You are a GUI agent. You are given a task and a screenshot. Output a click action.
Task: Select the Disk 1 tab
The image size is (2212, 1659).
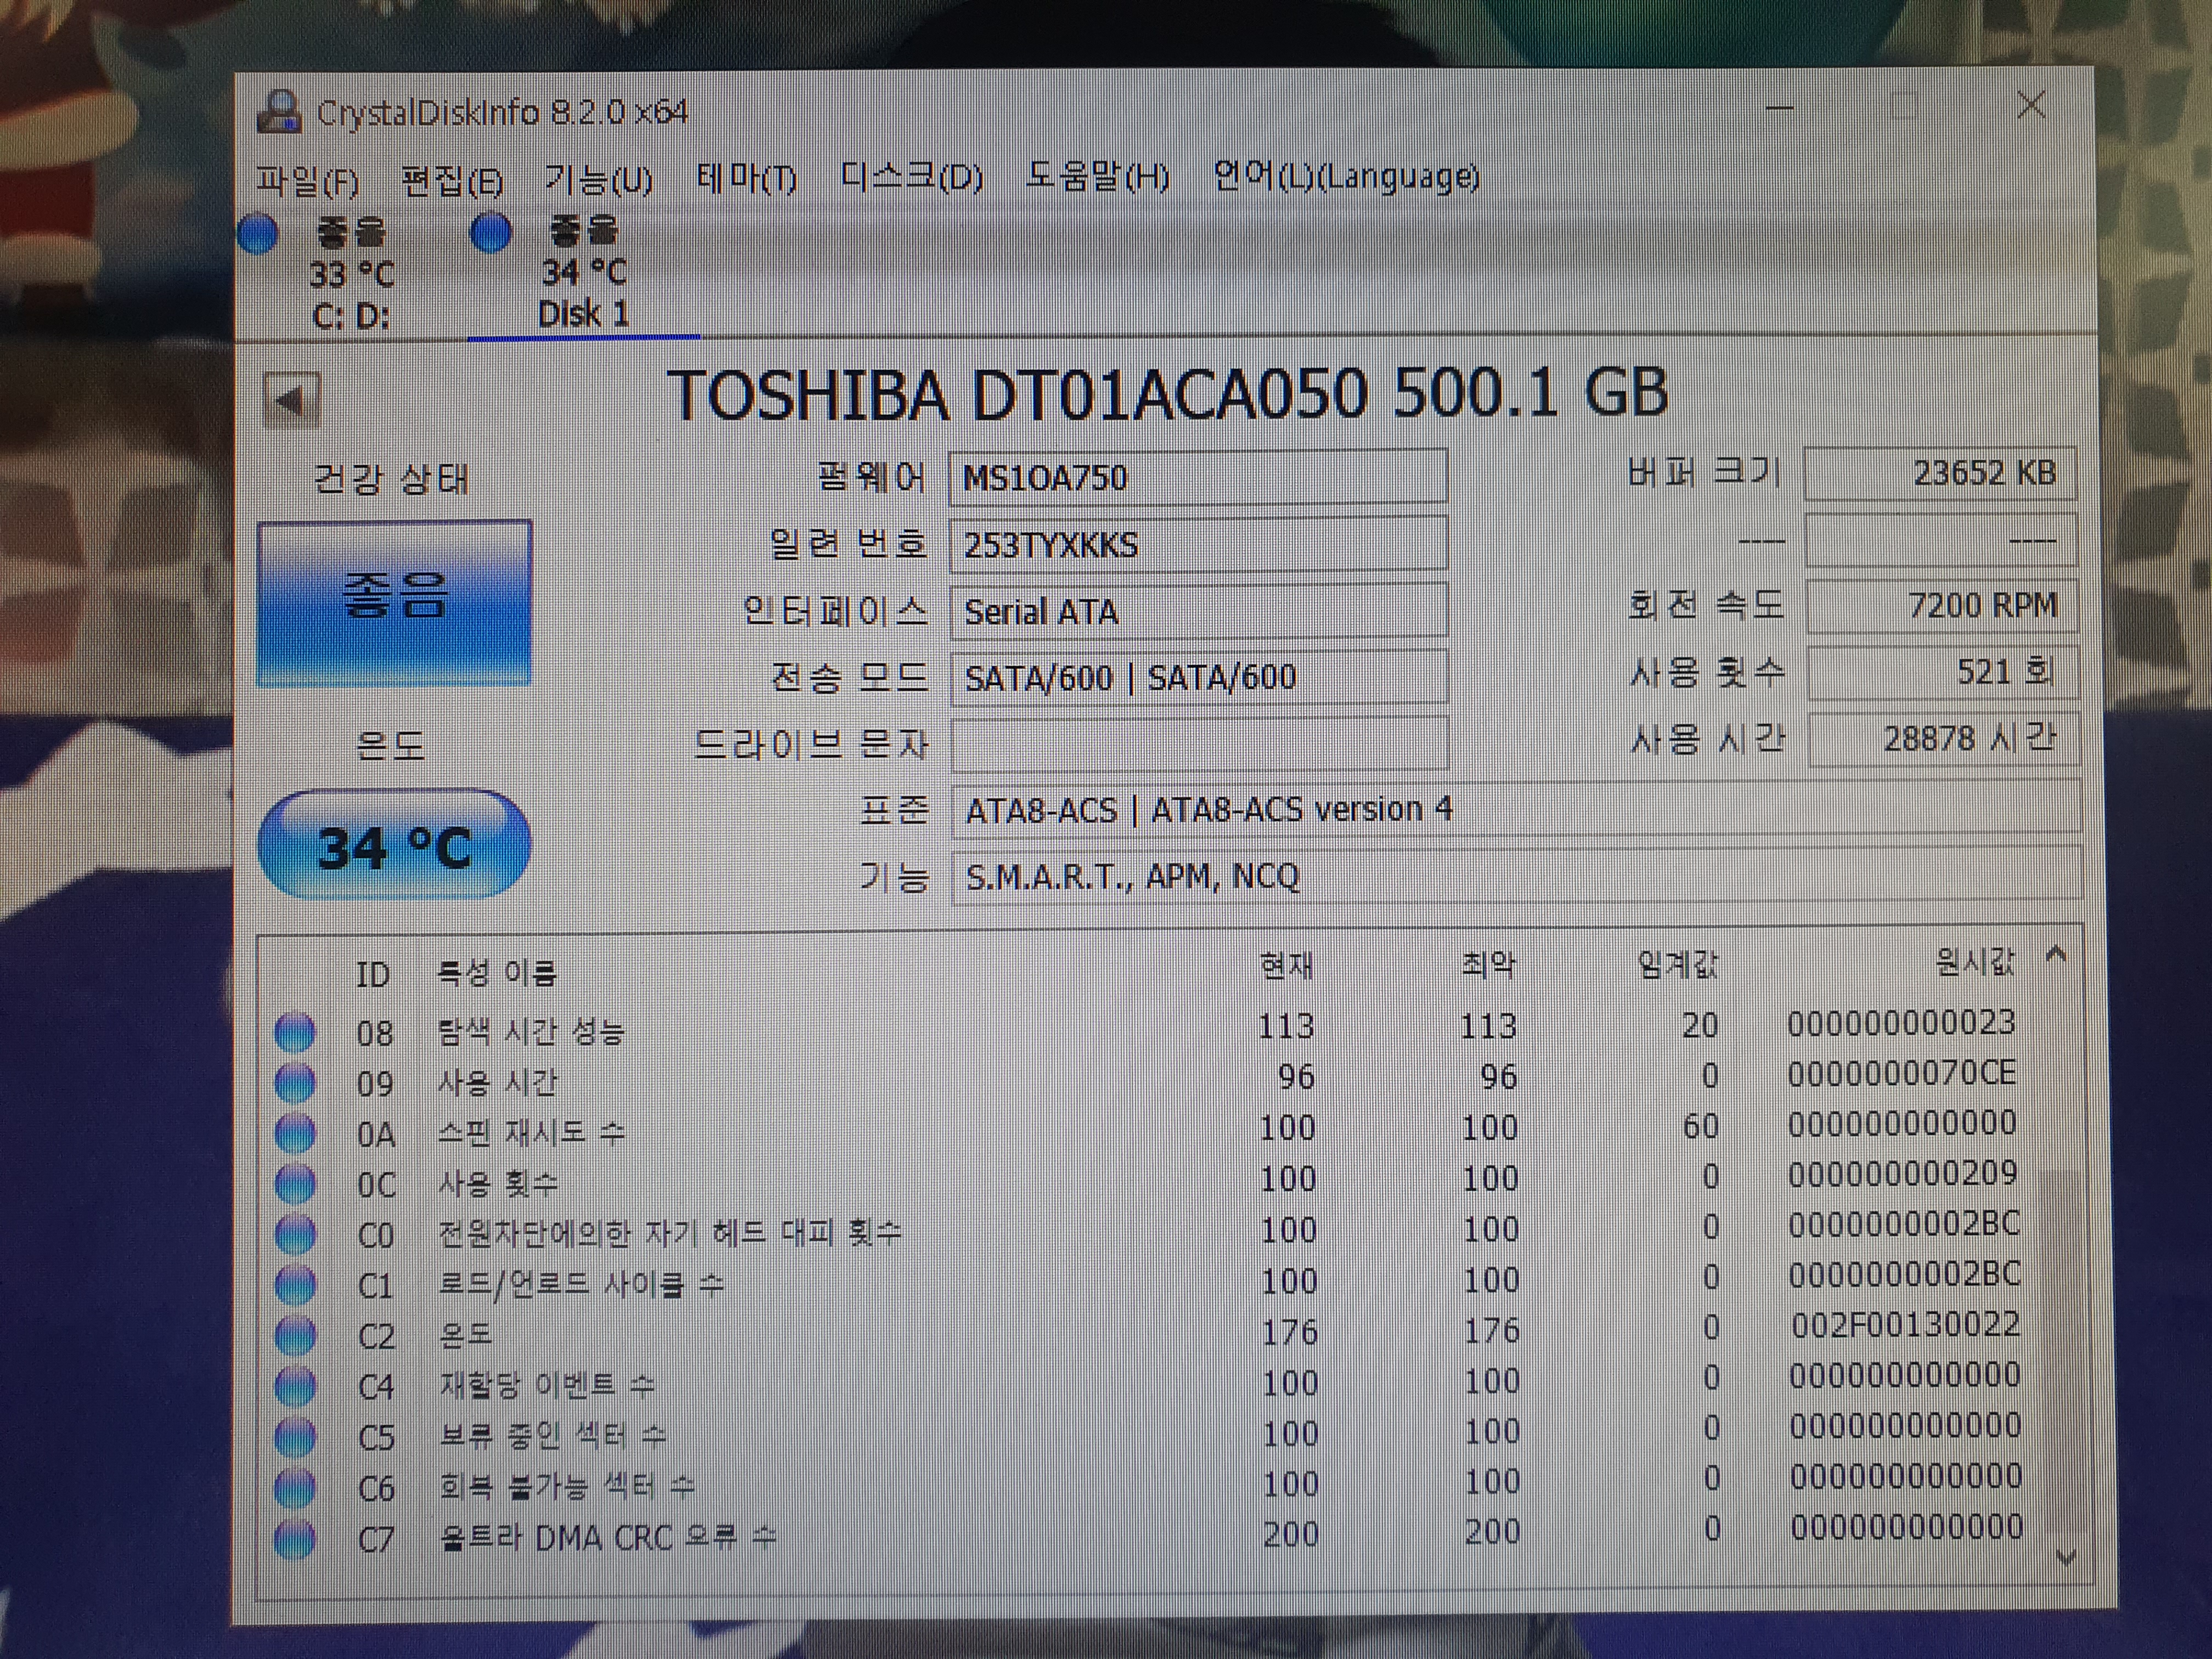point(583,273)
